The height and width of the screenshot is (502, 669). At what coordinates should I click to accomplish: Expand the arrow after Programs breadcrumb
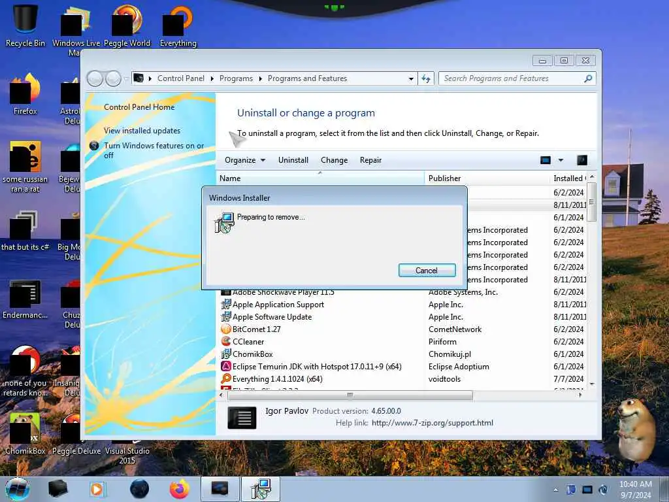(x=260, y=78)
